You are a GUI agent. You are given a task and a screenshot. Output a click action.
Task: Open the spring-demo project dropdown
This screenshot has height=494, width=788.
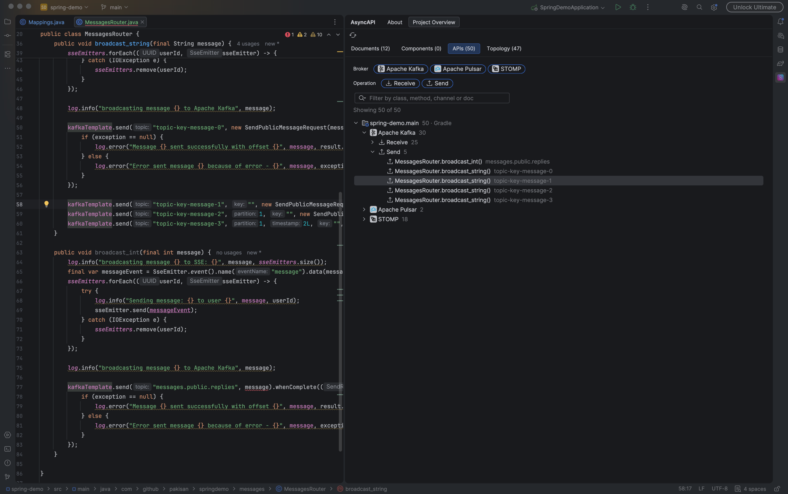tap(65, 7)
